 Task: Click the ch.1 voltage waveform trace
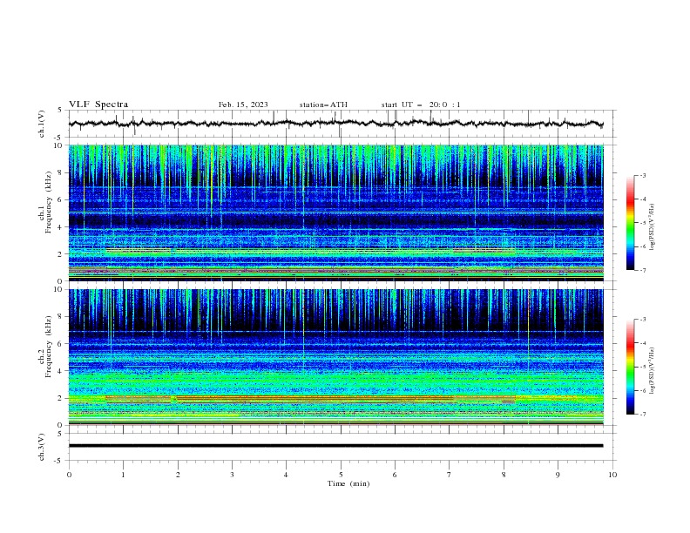pos(335,124)
